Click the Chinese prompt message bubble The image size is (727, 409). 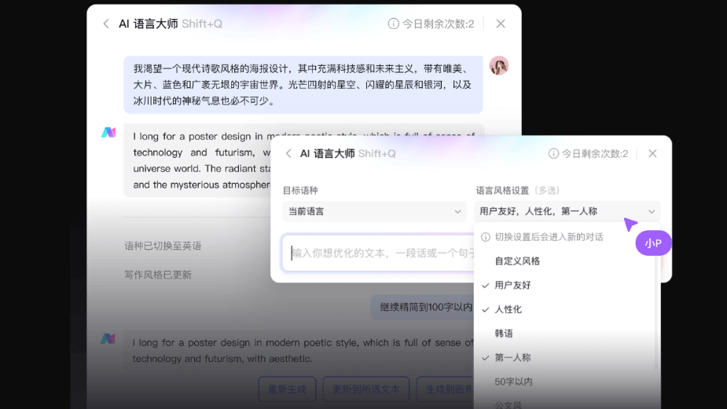(303, 85)
